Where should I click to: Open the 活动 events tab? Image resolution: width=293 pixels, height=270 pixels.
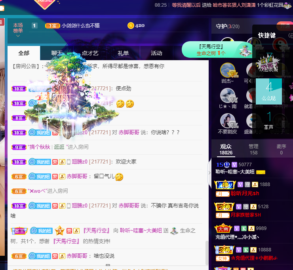point(156,53)
